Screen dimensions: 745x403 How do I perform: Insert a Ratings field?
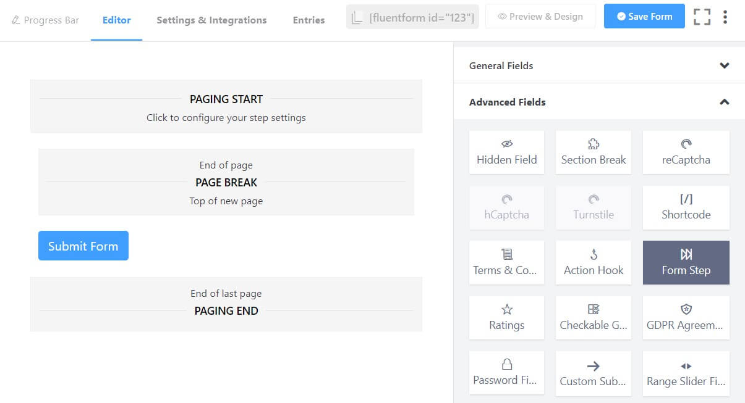click(506, 317)
